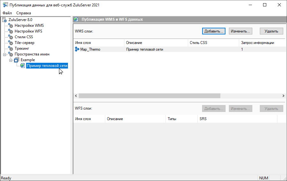
Task: Click the gear icon beside Tile-сервер
Action: pyautogui.click(x=11, y=43)
